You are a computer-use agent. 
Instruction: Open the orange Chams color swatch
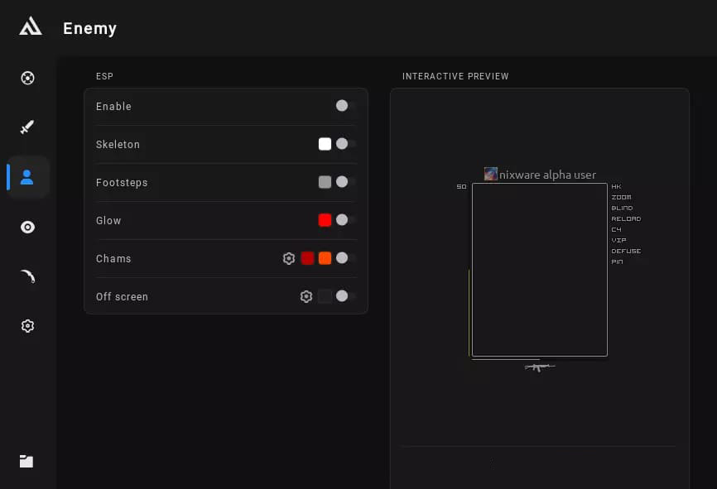point(325,258)
